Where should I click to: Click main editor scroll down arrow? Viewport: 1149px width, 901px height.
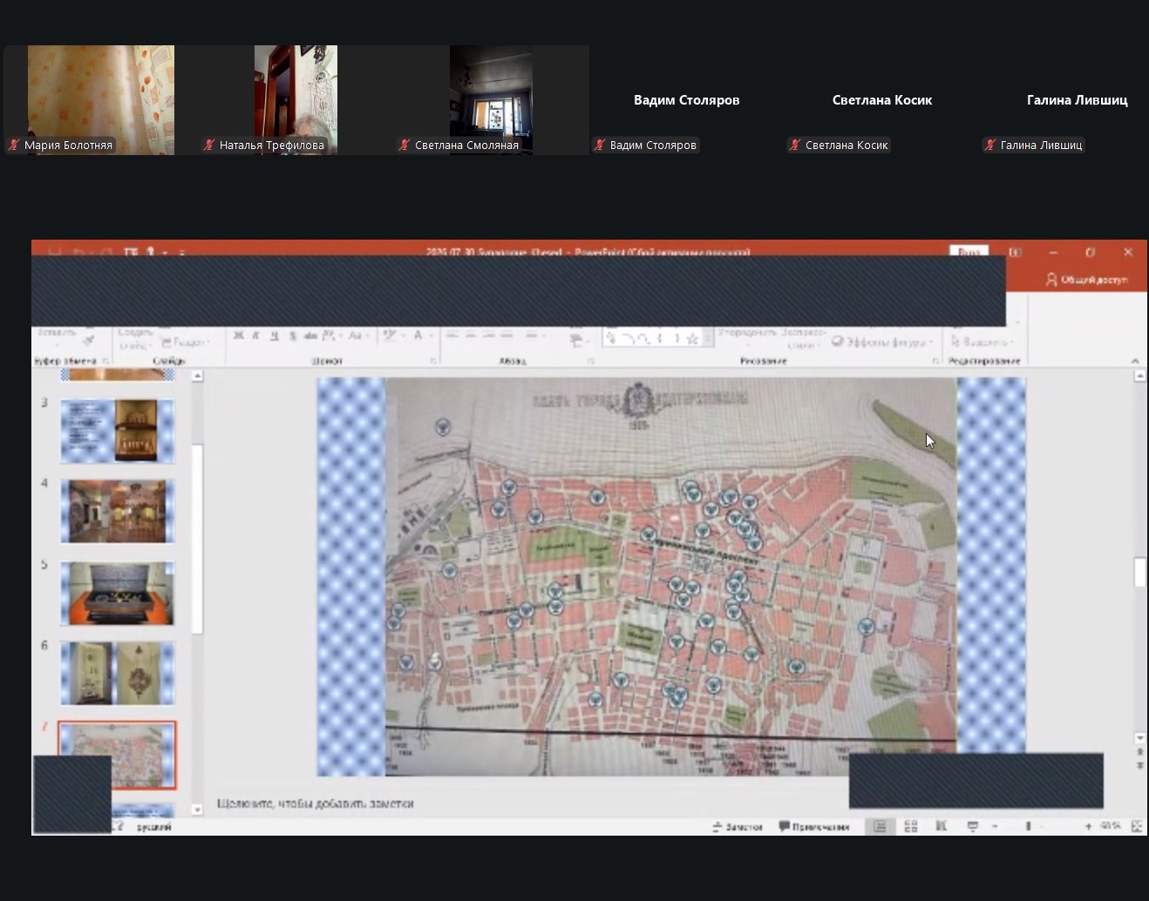click(1139, 738)
